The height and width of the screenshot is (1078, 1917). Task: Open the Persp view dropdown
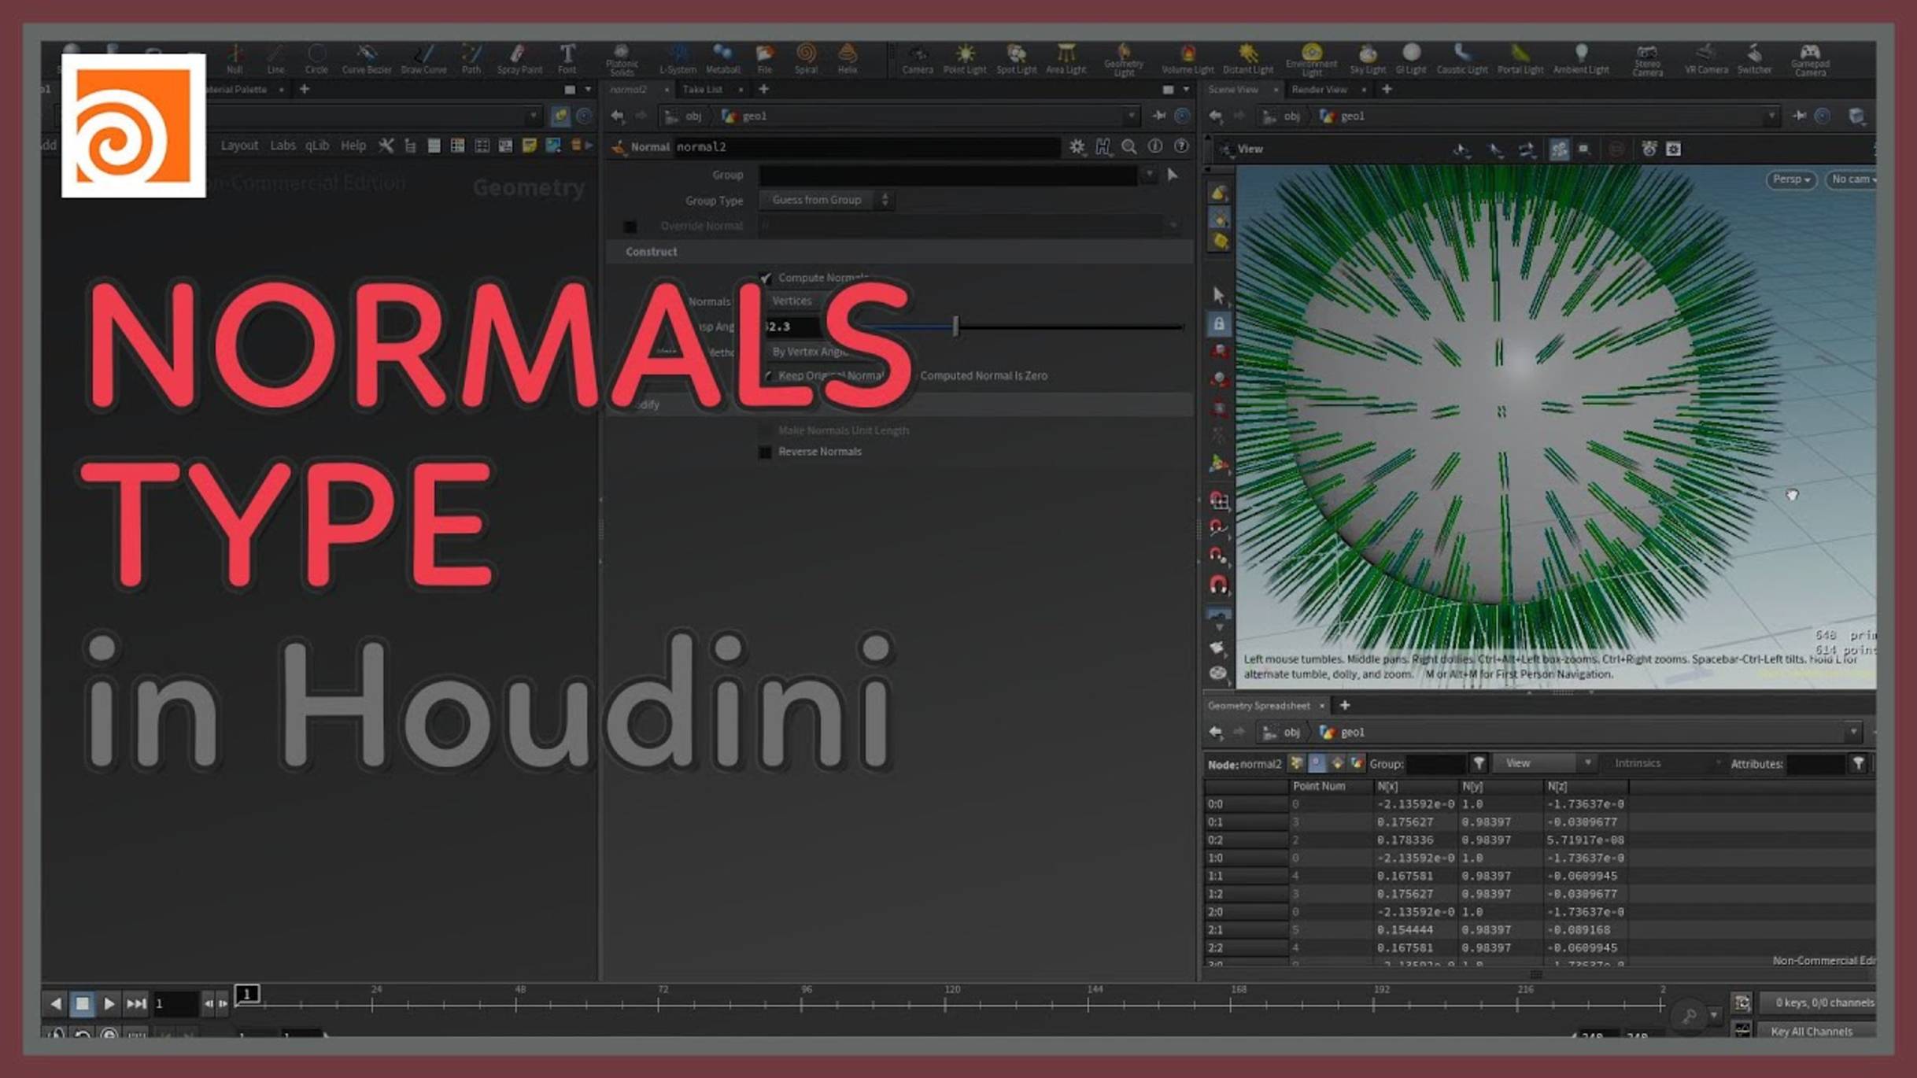tap(1791, 179)
